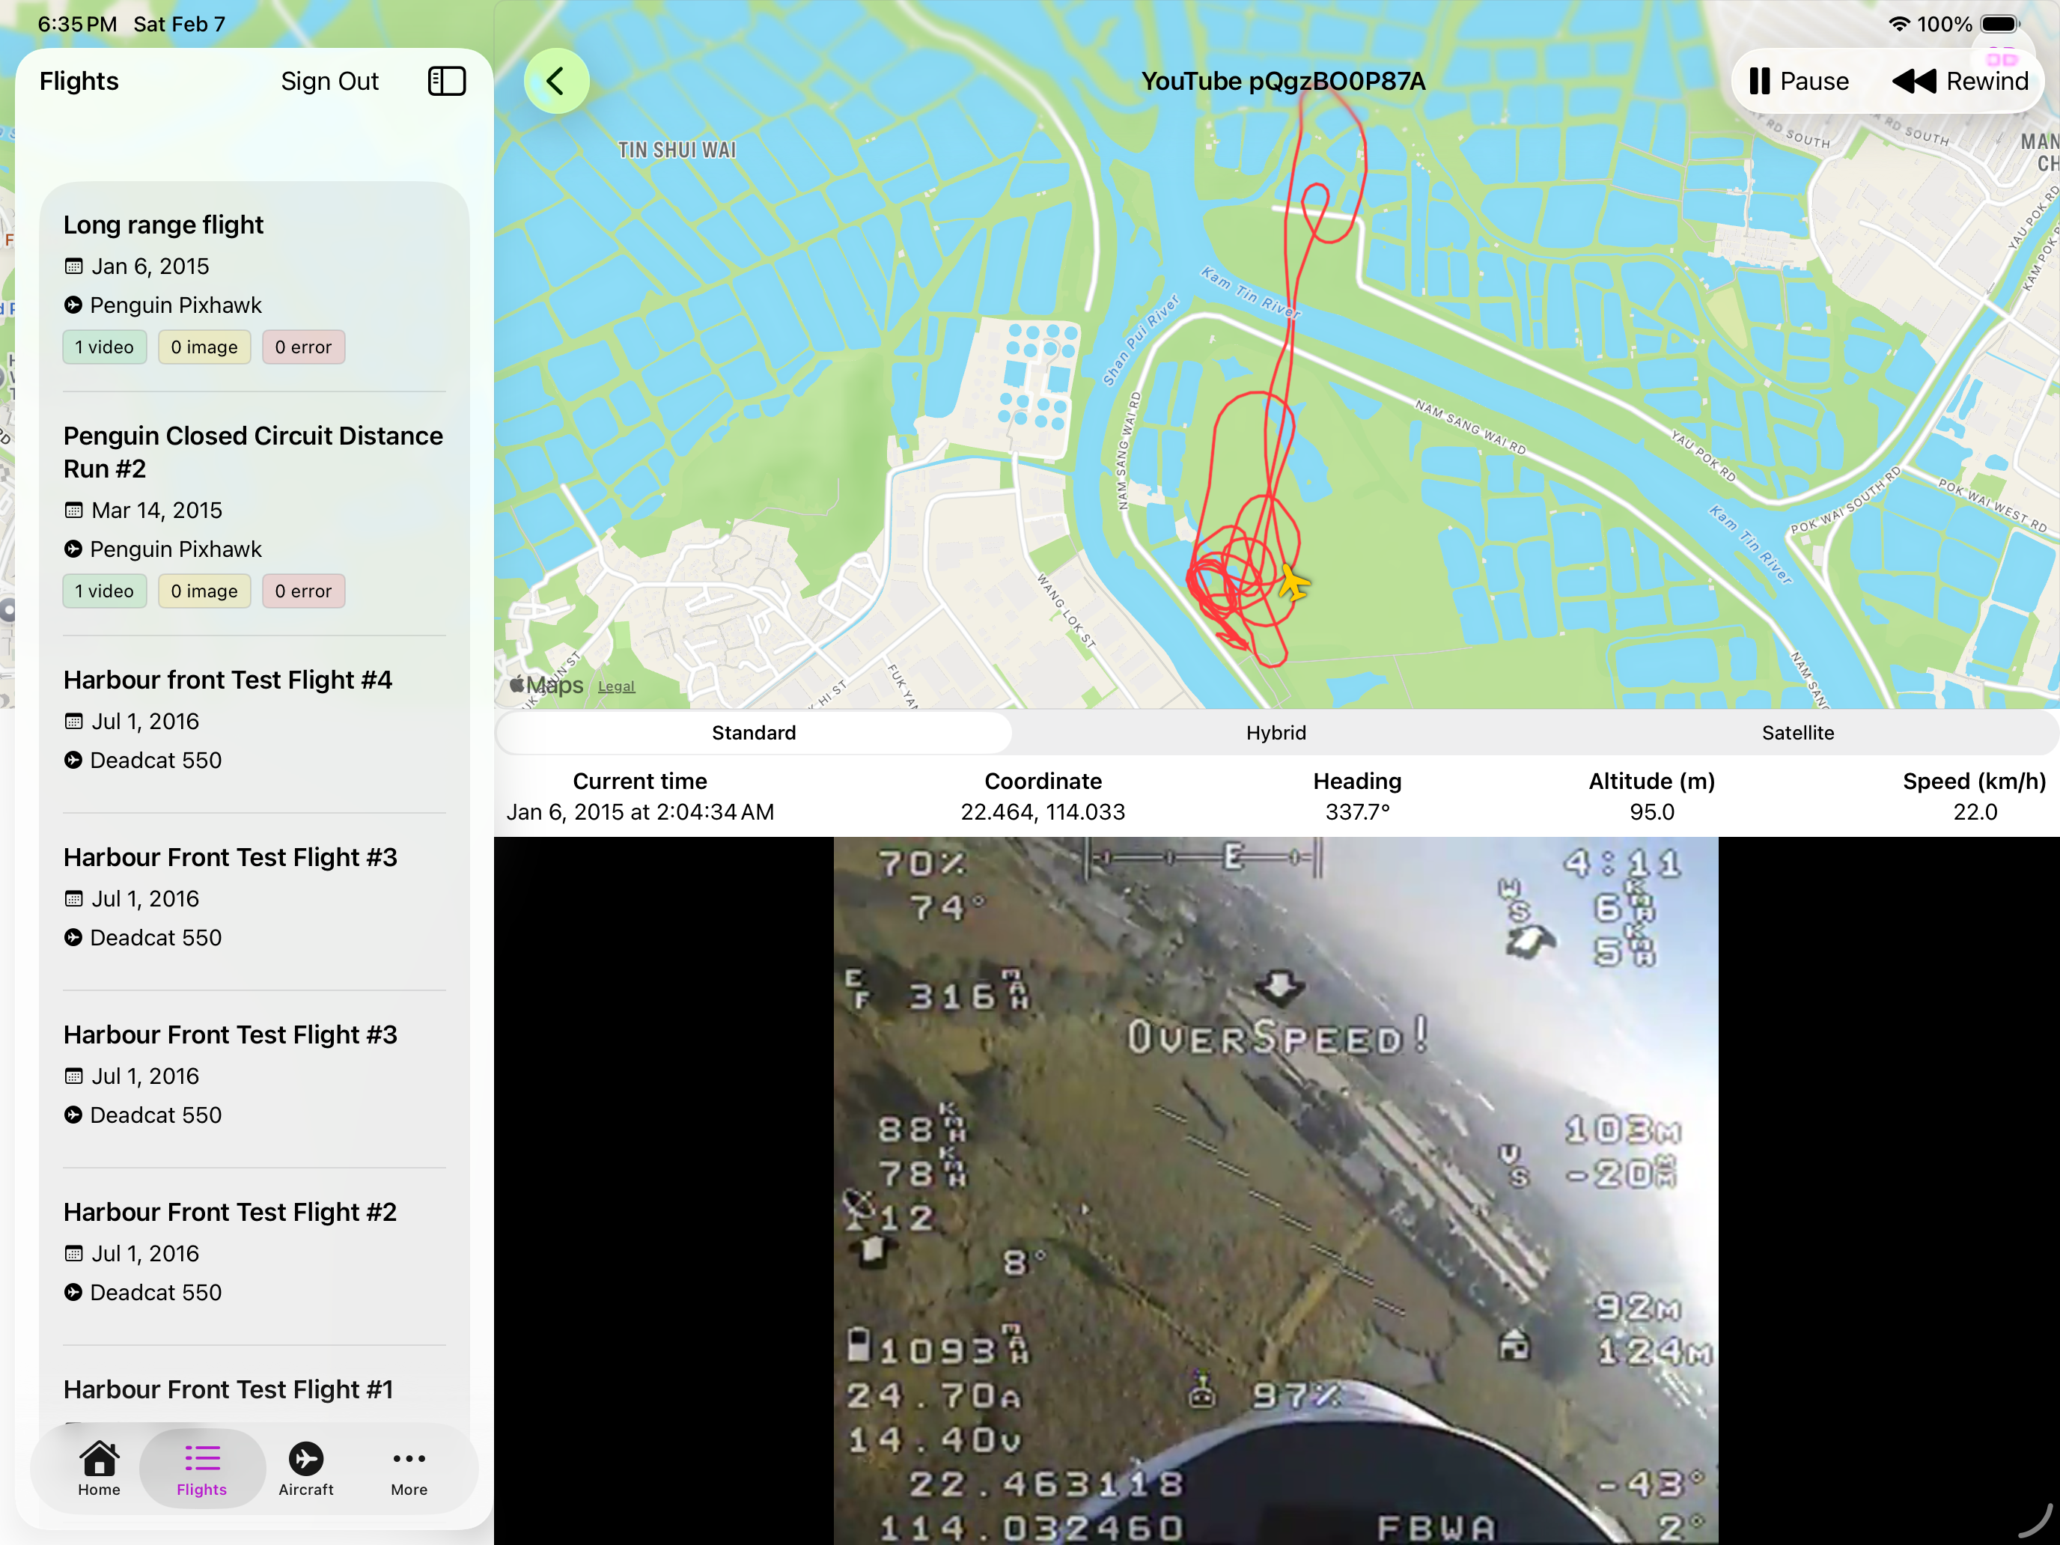This screenshot has height=1545, width=2060.
Task: Click the 0 error tag for Penguin Closed Circuit
Action: pyautogui.click(x=302, y=591)
